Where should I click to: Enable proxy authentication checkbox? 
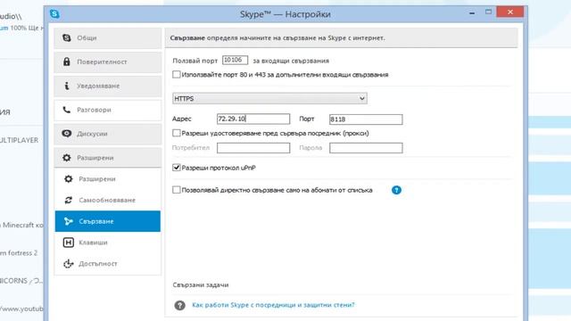tap(177, 133)
